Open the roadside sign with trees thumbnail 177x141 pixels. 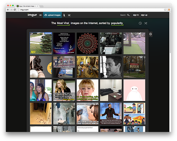tap(134, 67)
